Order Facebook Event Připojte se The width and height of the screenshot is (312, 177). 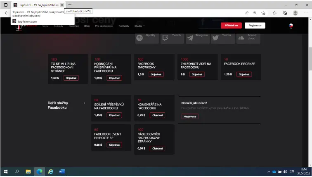click(x=114, y=145)
